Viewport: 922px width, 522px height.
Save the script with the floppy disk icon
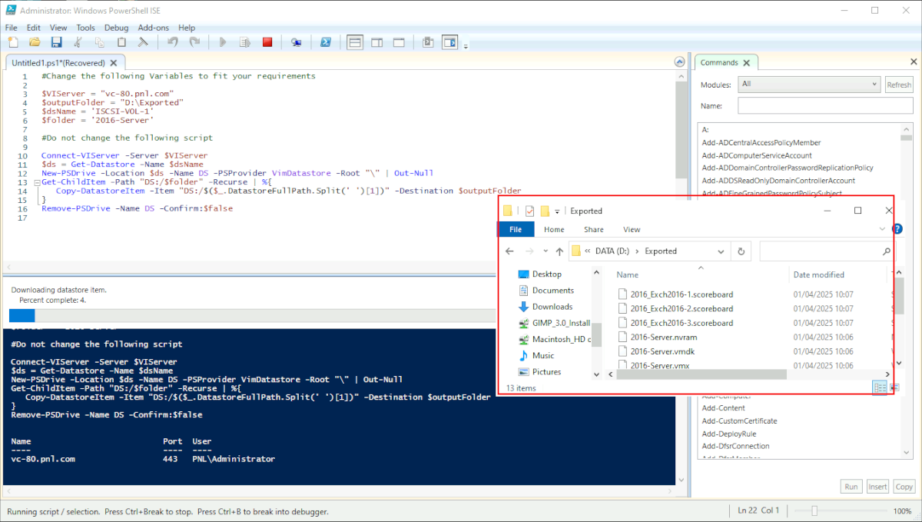pos(56,42)
